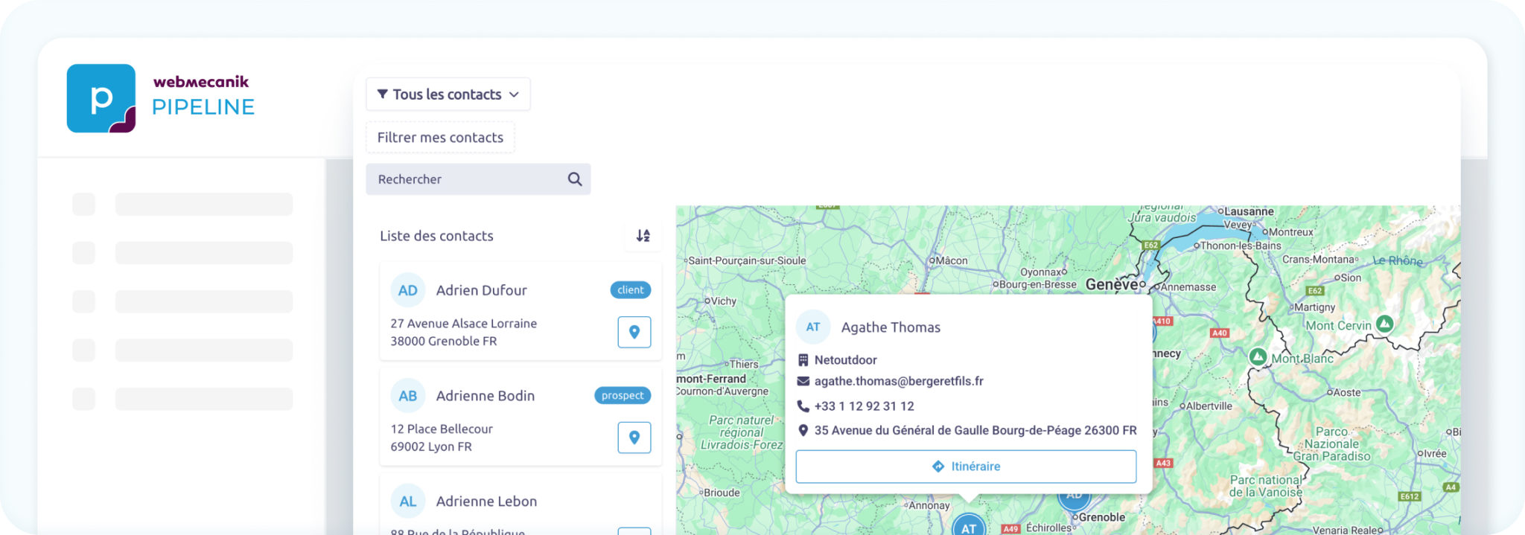Open the "Tous les contacts" dropdown

[448, 94]
